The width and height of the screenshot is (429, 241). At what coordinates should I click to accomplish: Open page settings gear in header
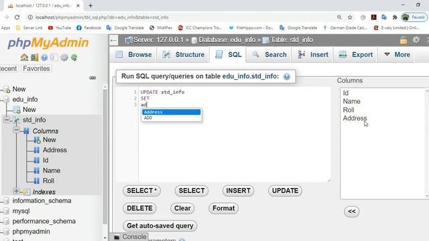pos(416,40)
